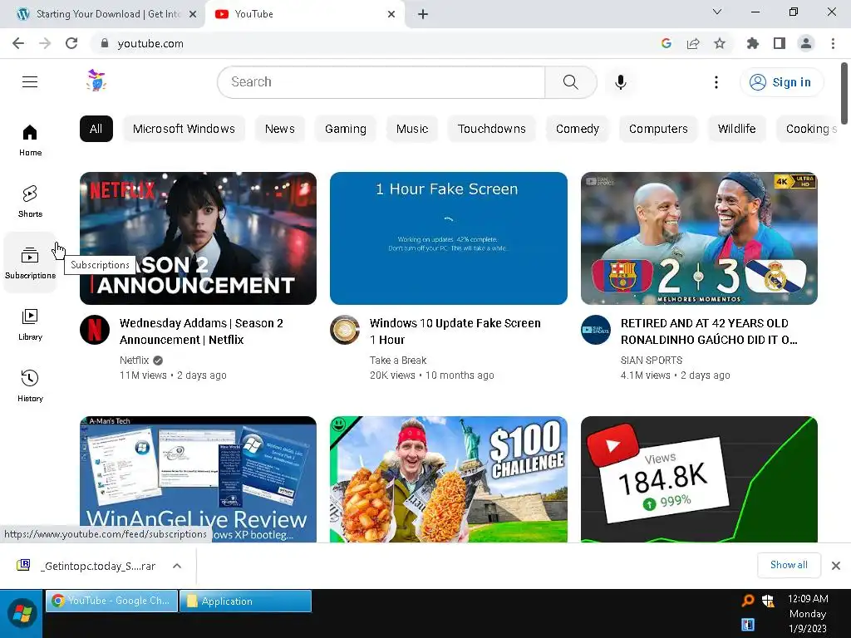This screenshot has height=638, width=851.
Task: Click Show all downloads
Action: point(790,565)
